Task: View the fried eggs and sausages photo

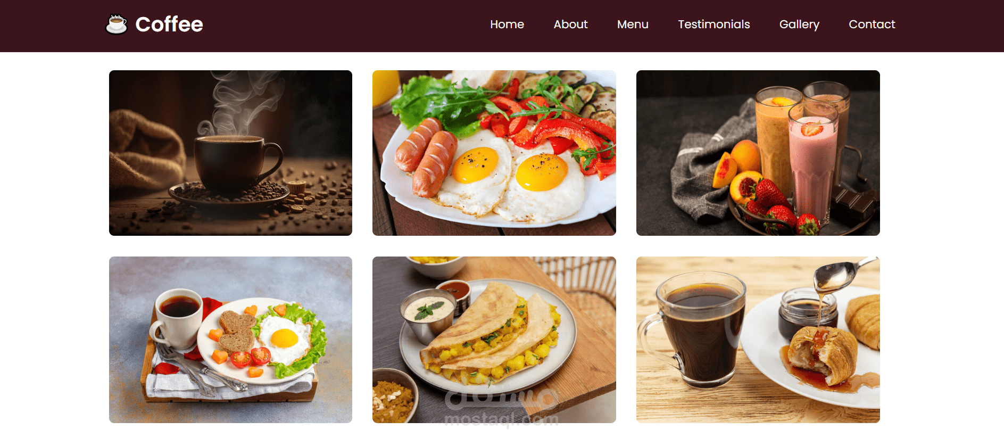Action: [494, 153]
